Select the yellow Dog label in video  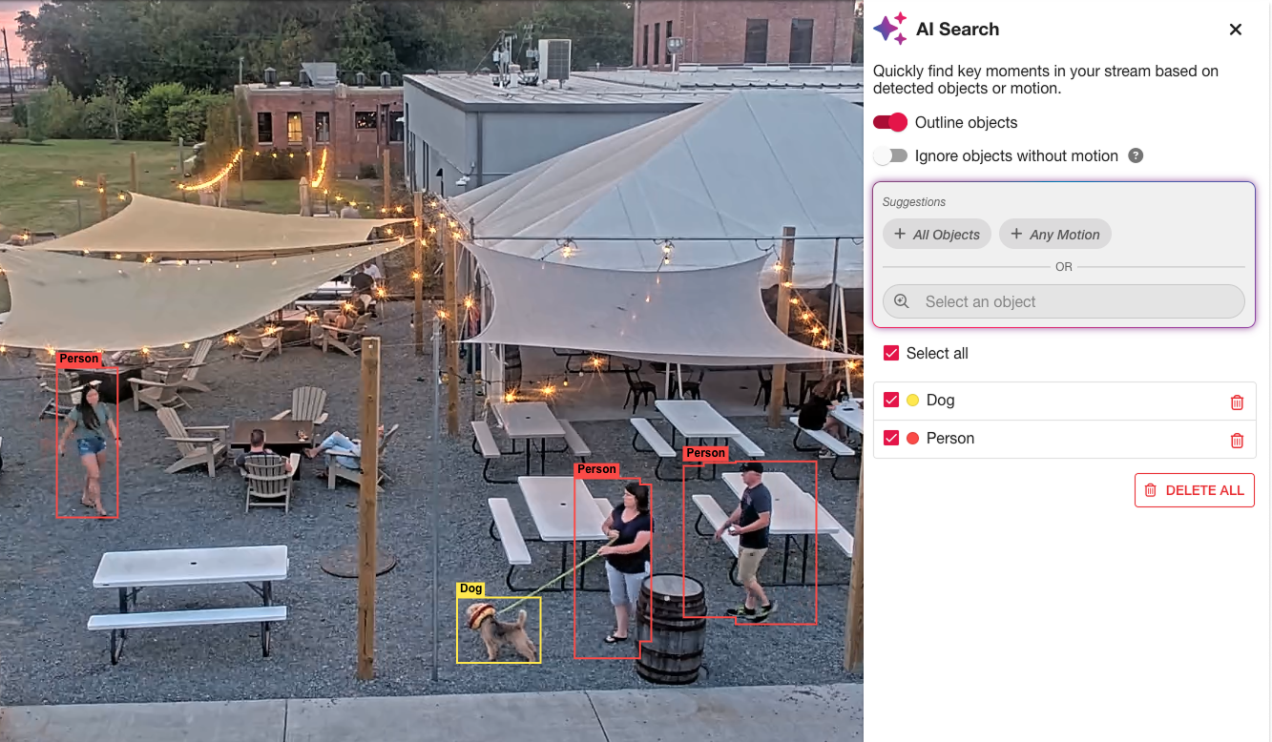tap(470, 588)
